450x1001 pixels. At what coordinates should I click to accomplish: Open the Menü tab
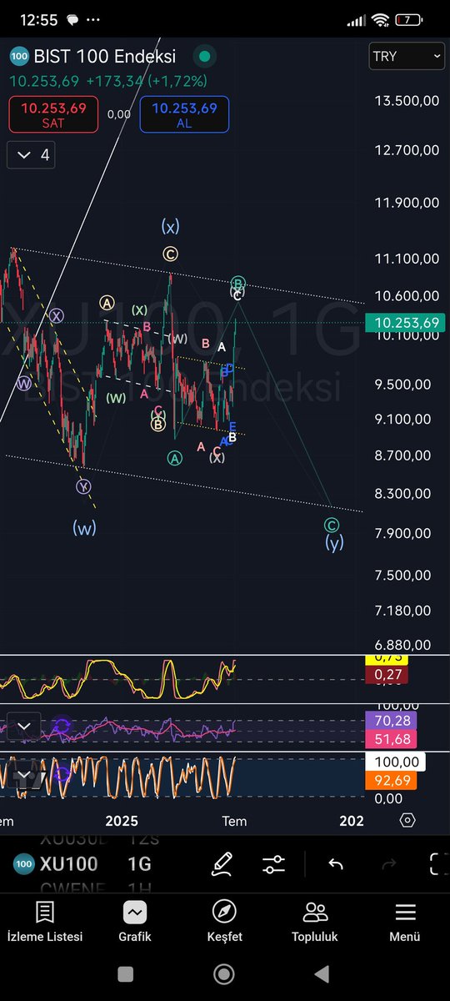tap(405, 921)
